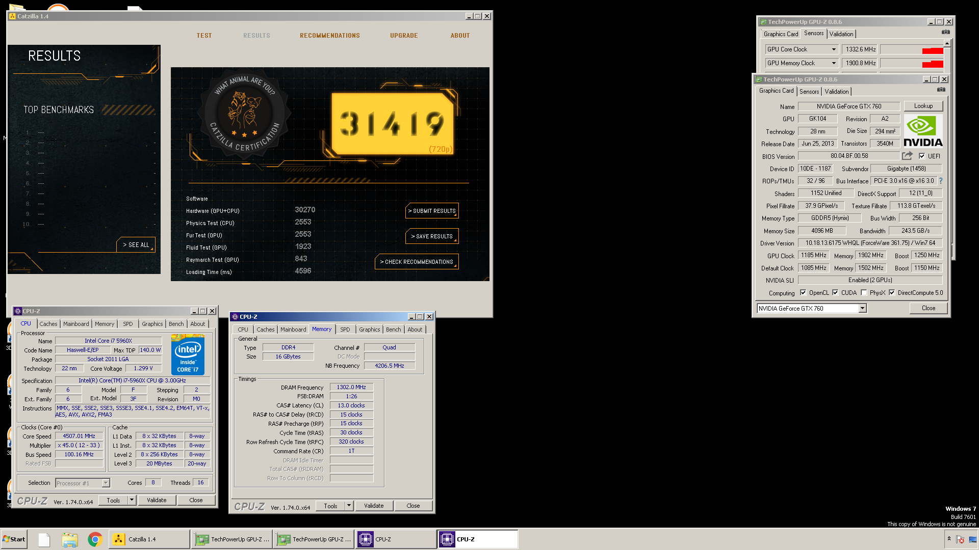This screenshot has width=979, height=550.
Task: Open the TEST tab in Catzilla
Action: 204,36
